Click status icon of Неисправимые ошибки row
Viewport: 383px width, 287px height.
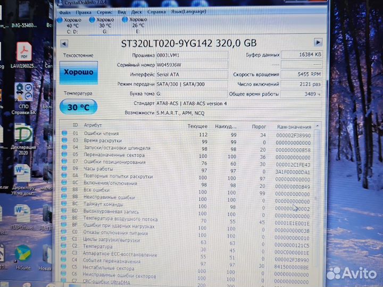(x=64, y=196)
